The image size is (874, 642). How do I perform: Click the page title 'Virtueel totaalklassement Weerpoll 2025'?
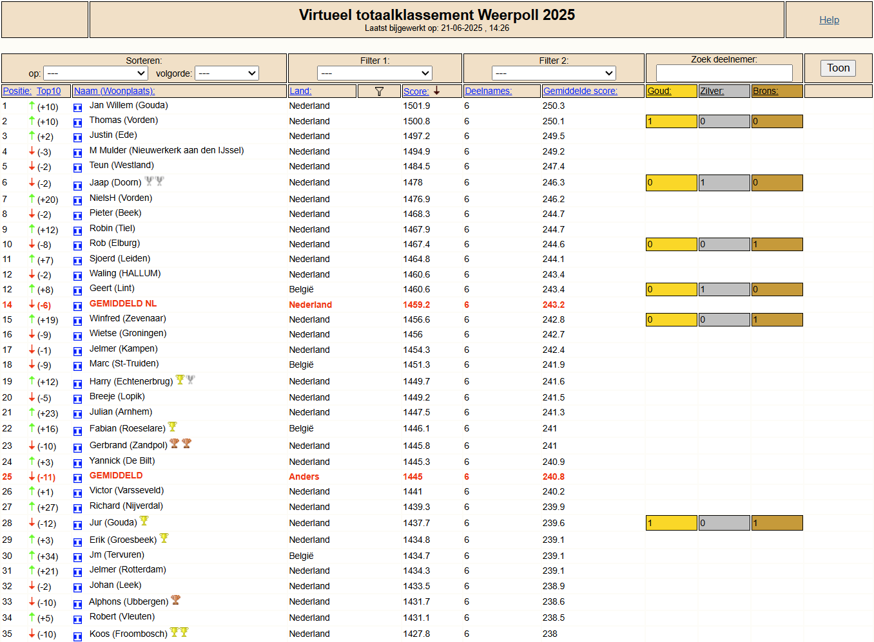437,15
